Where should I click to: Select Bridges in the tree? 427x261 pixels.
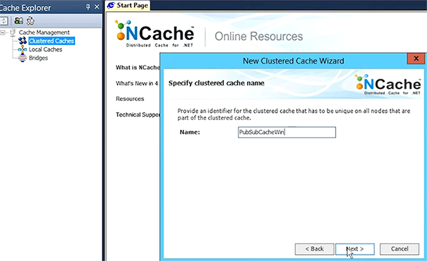point(38,58)
